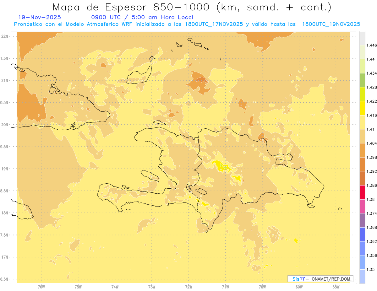The height and width of the screenshot is (291, 377).
Task: Click the legend value '1.356'
Action: point(372,256)
